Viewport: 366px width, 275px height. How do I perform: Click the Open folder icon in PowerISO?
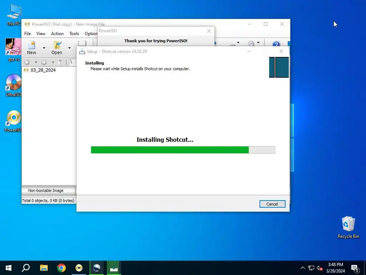point(57,45)
